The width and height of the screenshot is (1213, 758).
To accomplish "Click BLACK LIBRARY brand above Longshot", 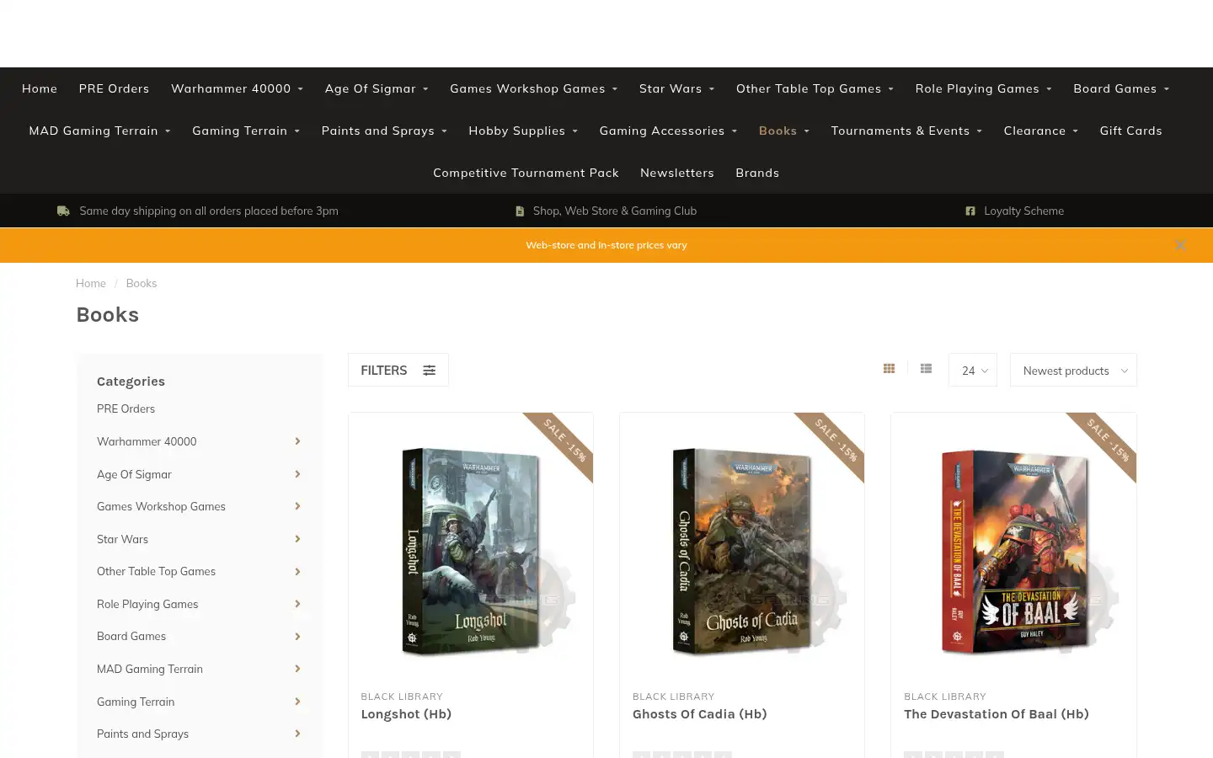I will pyautogui.click(x=402, y=697).
